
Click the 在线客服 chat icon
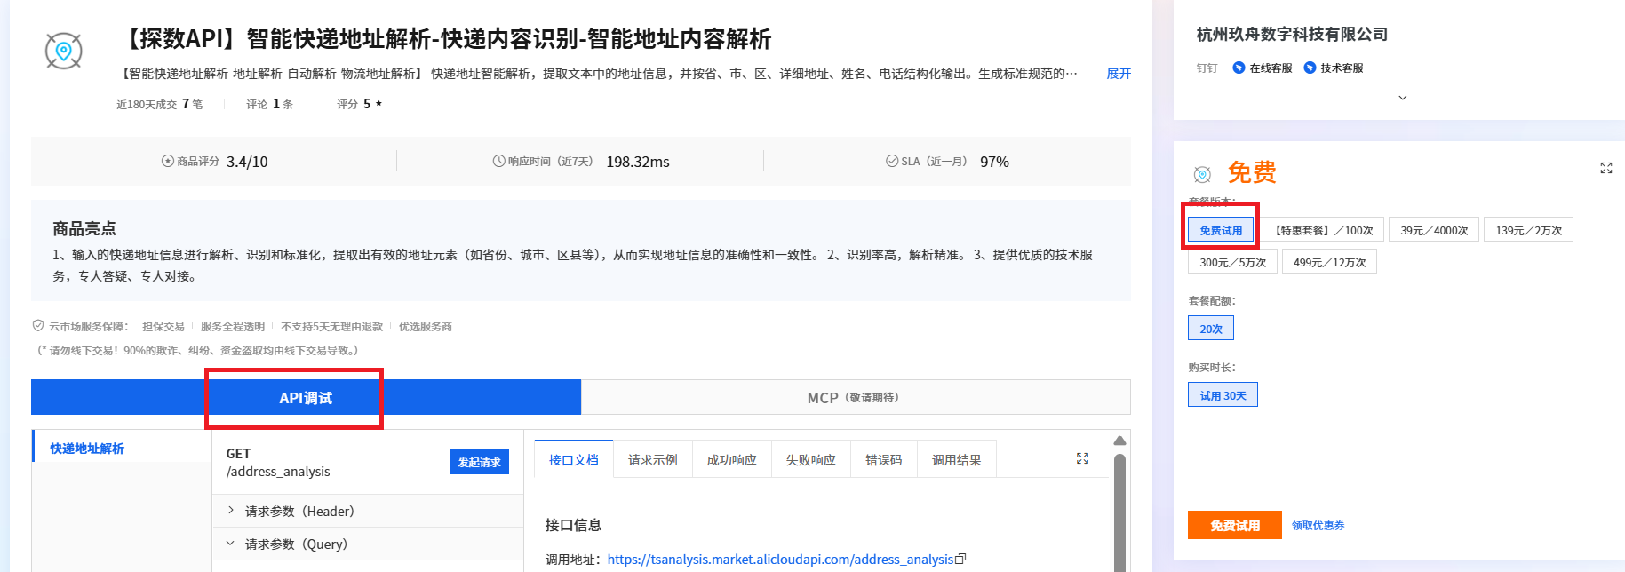pos(1239,68)
